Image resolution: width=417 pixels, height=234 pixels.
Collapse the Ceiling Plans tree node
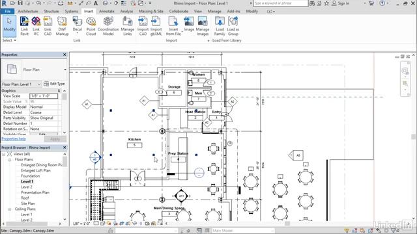pos(10,209)
